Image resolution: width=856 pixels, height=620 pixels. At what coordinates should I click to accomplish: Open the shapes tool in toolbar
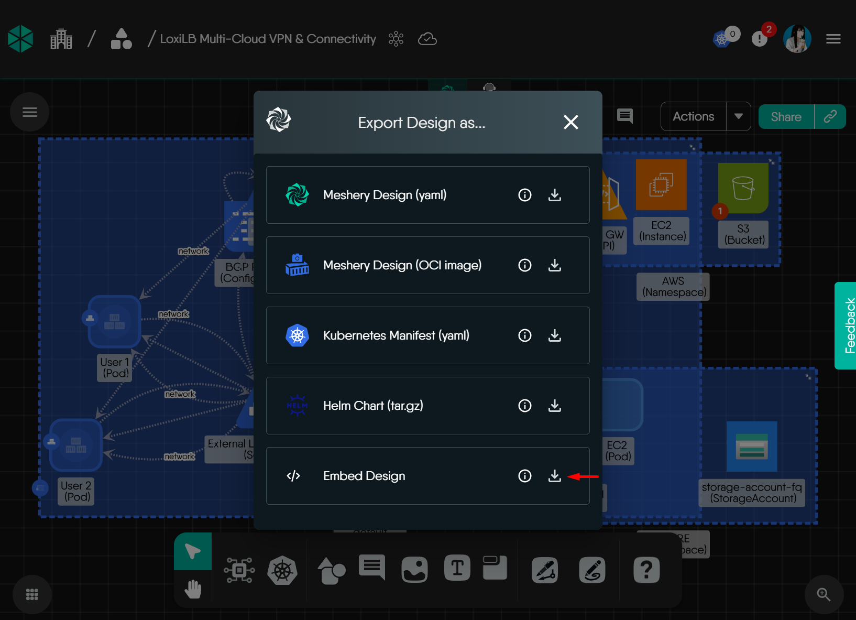[x=332, y=570]
